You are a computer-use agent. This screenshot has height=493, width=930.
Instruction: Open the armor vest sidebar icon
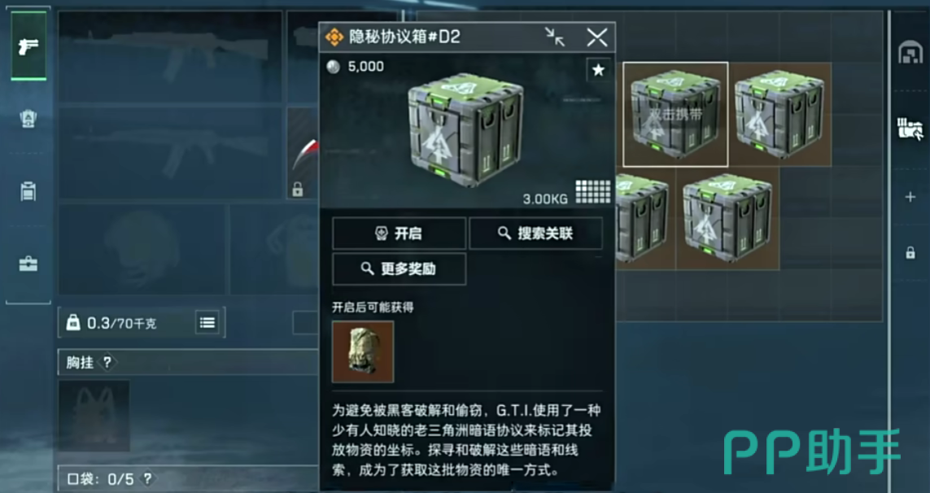28,119
